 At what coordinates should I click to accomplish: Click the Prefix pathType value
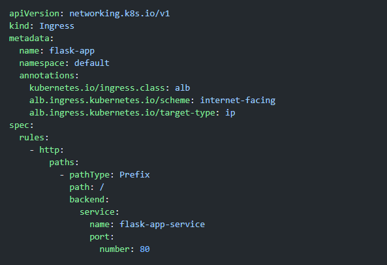click(x=134, y=175)
